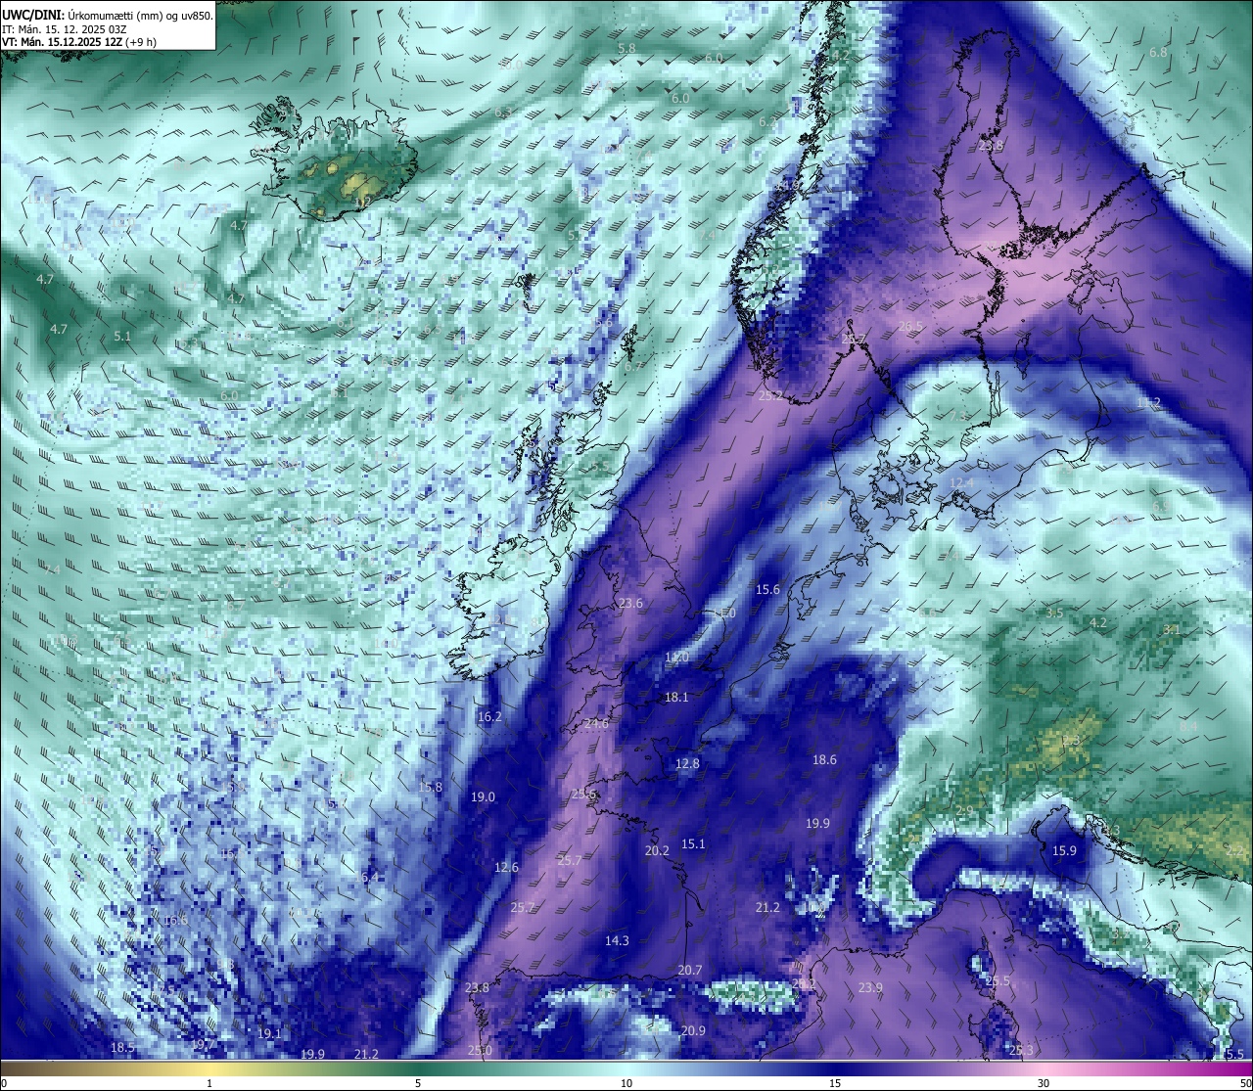The image size is (1253, 1091).
Task: Click the 20.2 value over western France
Action: (x=657, y=850)
